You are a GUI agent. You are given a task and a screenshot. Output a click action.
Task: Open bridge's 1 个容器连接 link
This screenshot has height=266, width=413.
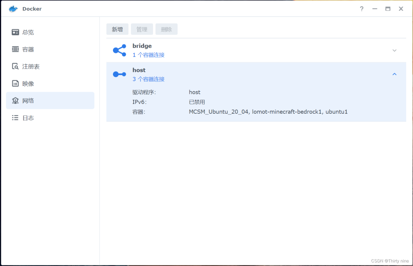coord(148,55)
